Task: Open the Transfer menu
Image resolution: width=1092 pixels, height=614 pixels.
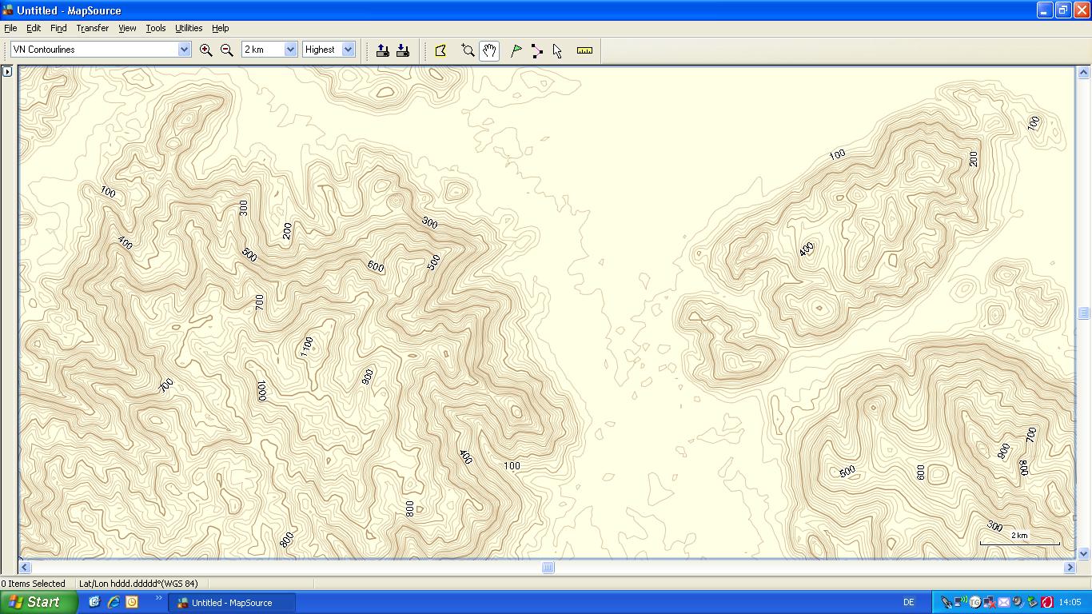Action: (93, 28)
